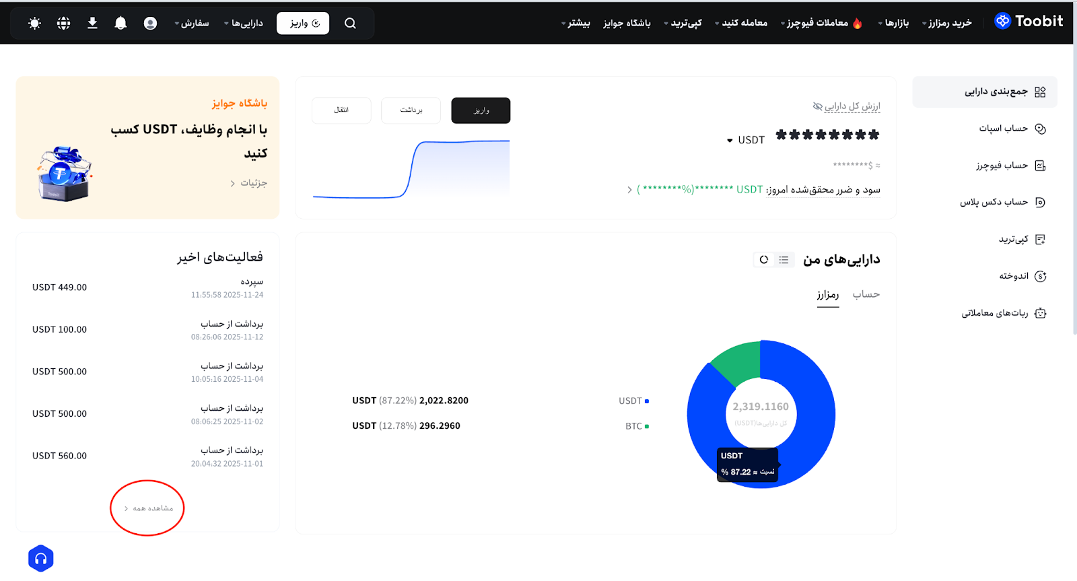
Task: Switch my assets to list view
Action: [784, 260]
